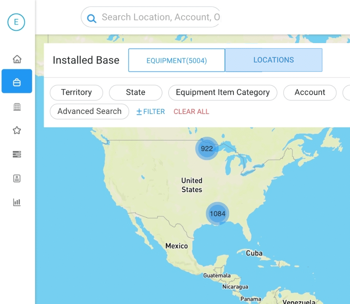
Task: Open the list view icon in the sidebar
Action: [x=17, y=154]
